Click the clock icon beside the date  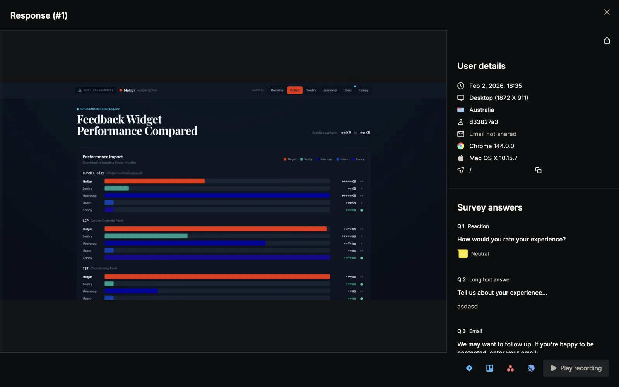coord(461,86)
